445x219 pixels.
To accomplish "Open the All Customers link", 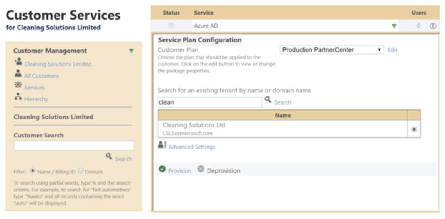I will (x=42, y=76).
